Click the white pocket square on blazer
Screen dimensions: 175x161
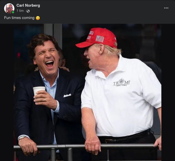(x=67, y=95)
